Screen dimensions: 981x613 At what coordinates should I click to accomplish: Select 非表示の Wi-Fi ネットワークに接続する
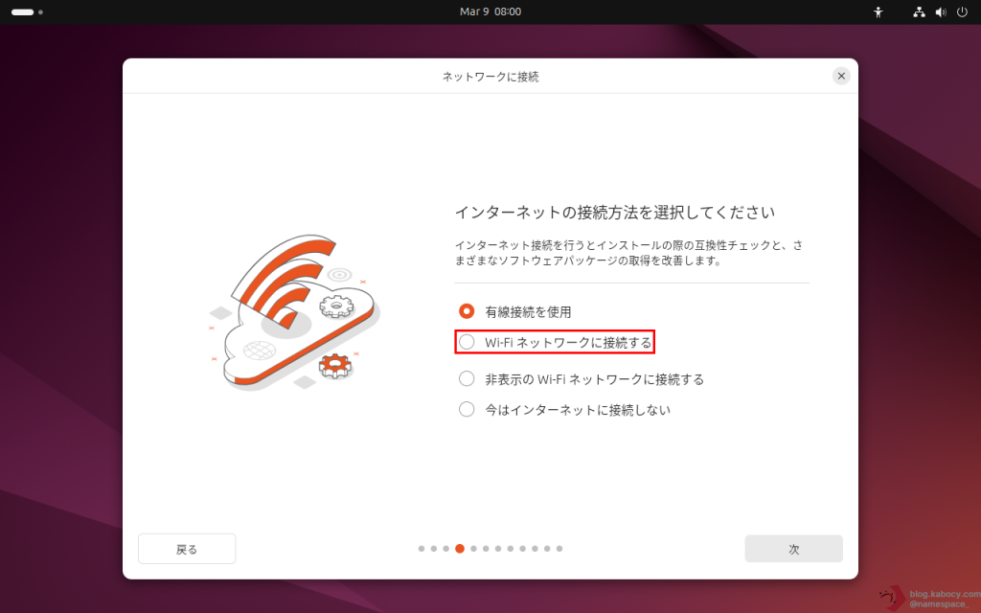click(x=467, y=379)
